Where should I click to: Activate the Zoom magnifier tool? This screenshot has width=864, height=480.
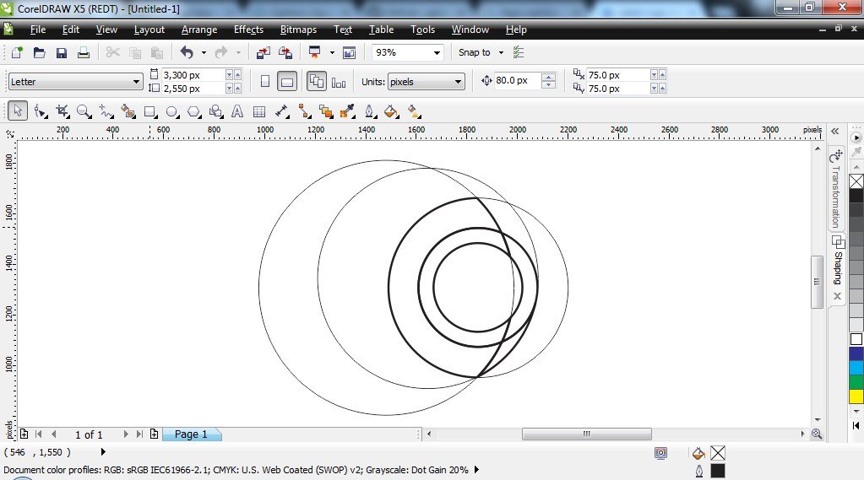(x=84, y=111)
